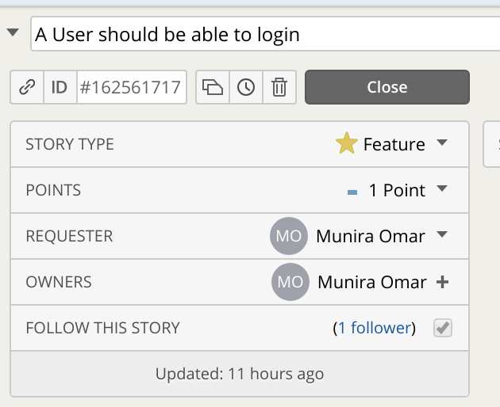Viewport: 500px width, 407px height.
Task: Select the story ID number field
Action: 131,88
